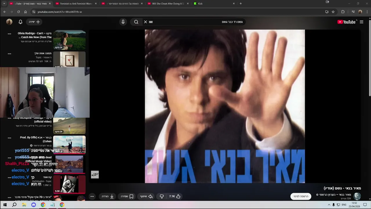
Task: Click the notifications bell in YouTube header
Action: click(21, 22)
